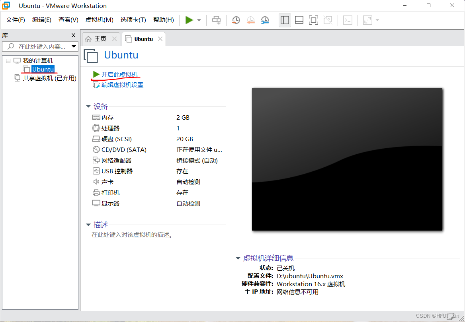
Task: Click 编辑虚拟机设置 link
Action: pos(122,85)
